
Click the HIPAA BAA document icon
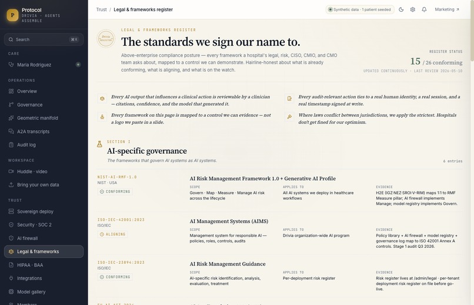(11, 265)
